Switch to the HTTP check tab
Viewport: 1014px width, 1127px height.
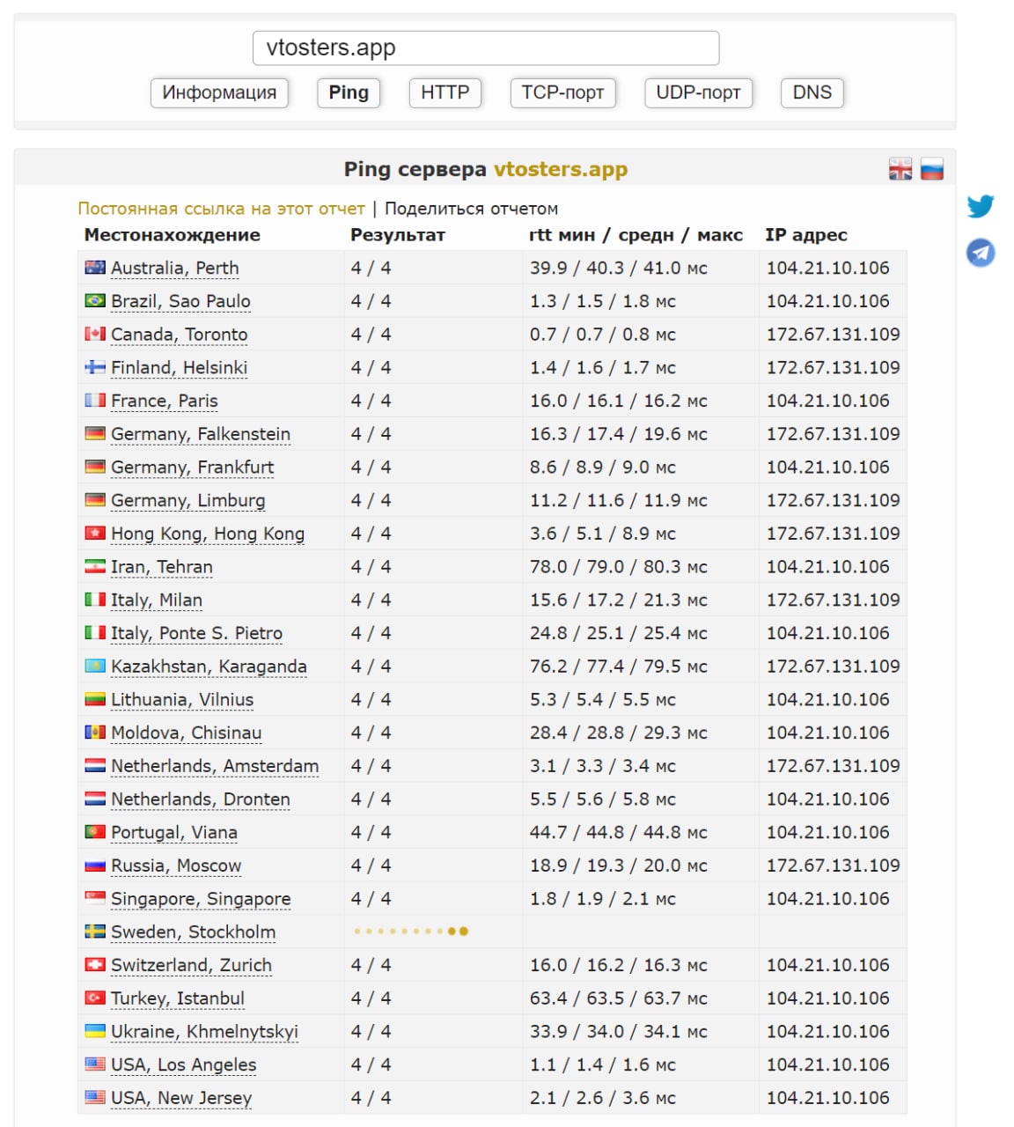(445, 92)
